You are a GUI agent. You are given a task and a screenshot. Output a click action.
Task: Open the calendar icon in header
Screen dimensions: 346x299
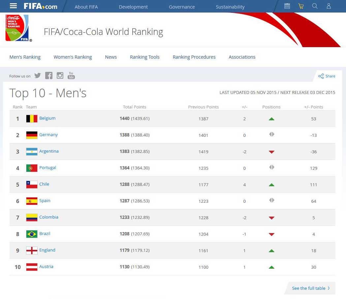(287, 6)
